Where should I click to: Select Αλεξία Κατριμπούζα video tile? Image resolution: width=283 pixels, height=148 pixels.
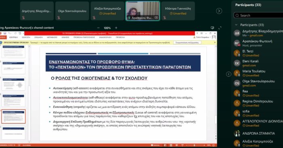point(108,11)
